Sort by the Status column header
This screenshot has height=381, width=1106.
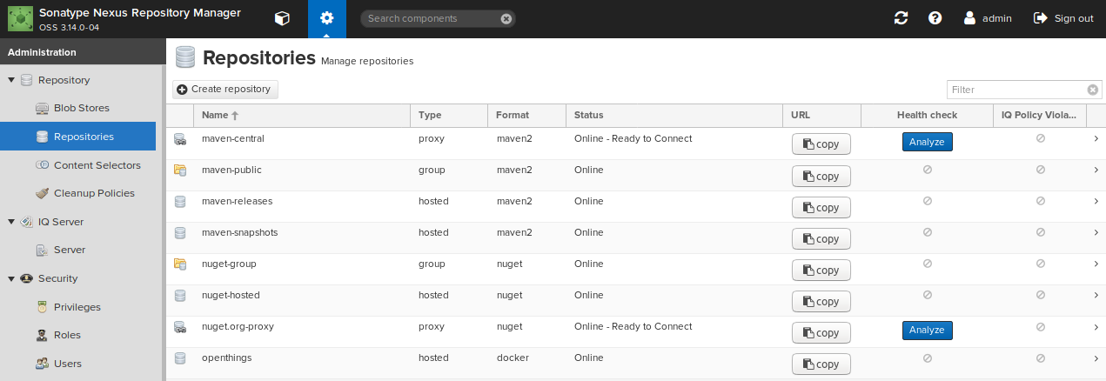pyautogui.click(x=674, y=115)
